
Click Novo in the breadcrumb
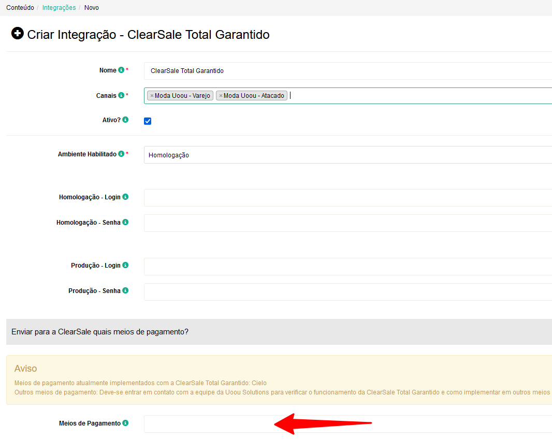click(92, 8)
